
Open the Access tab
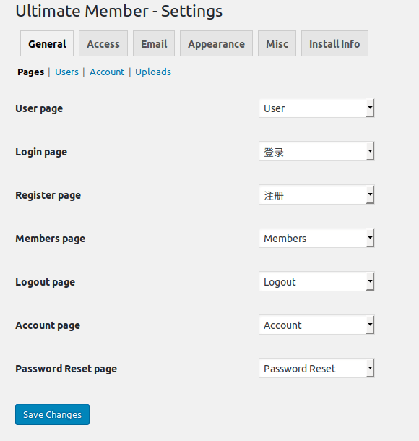(103, 43)
